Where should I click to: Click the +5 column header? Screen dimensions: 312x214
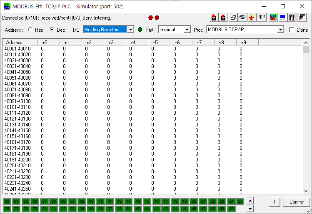[159, 43]
